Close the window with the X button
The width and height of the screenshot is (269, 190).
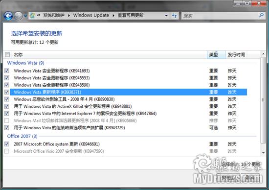[259, 3]
